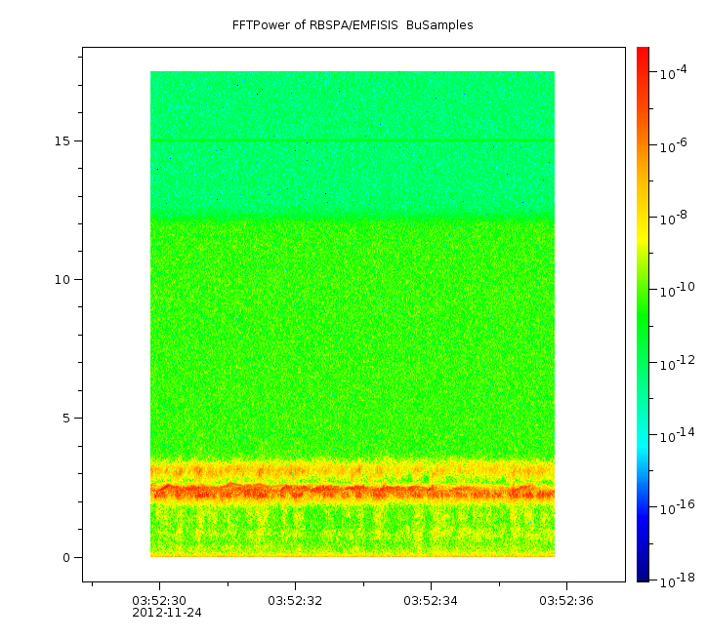Click the colorbar label 10^-12

[678, 363]
